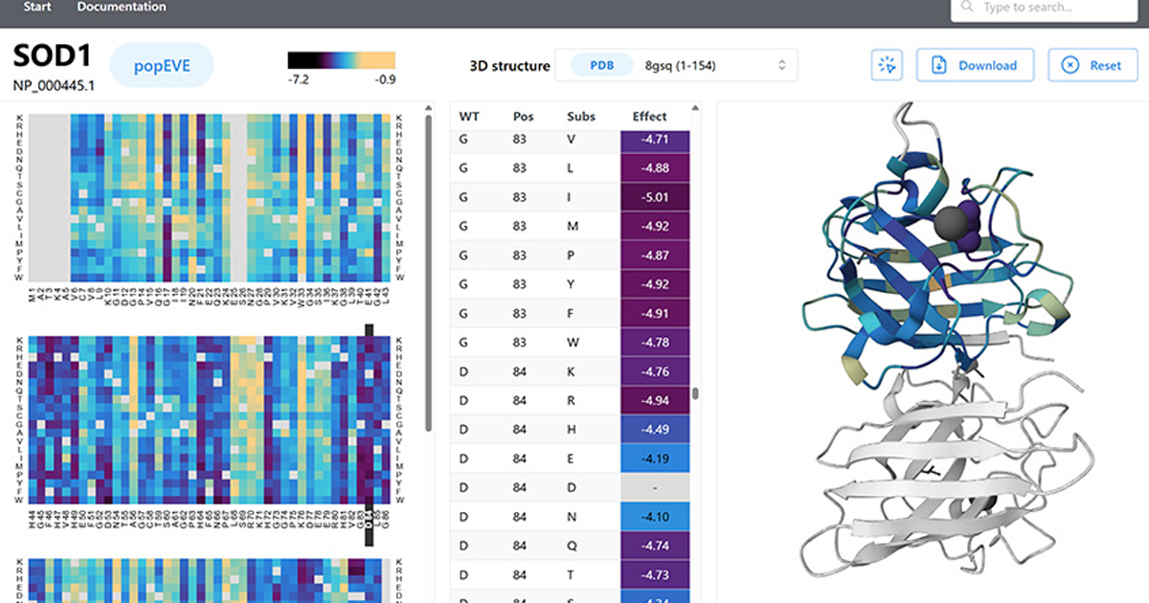This screenshot has height=603, width=1149.
Task: Toggle the PDB structure source pill
Action: tap(601, 65)
